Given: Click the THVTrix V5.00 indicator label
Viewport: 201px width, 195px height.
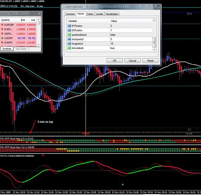Looking at the screenshot, I should [x=17, y=156].
